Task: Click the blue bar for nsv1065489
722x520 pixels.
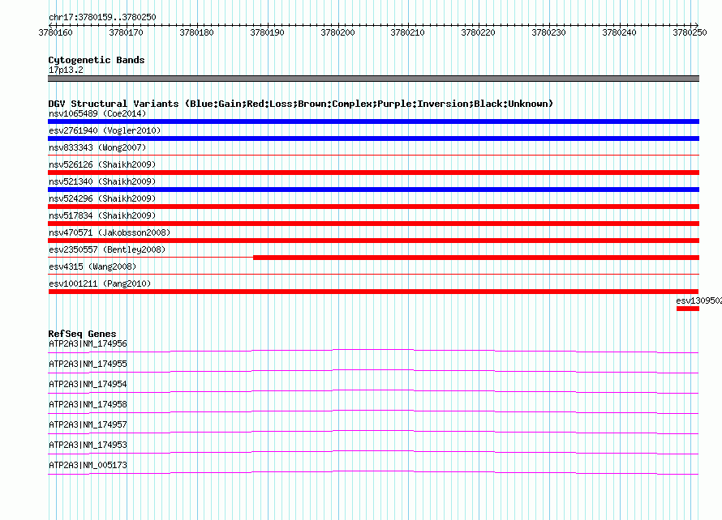Action: tap(373, 121)
